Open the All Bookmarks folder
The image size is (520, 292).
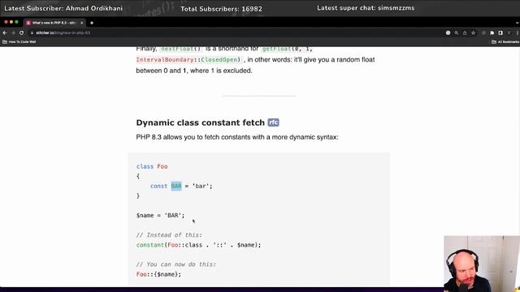pyautogui.click(x=505, y=41)
